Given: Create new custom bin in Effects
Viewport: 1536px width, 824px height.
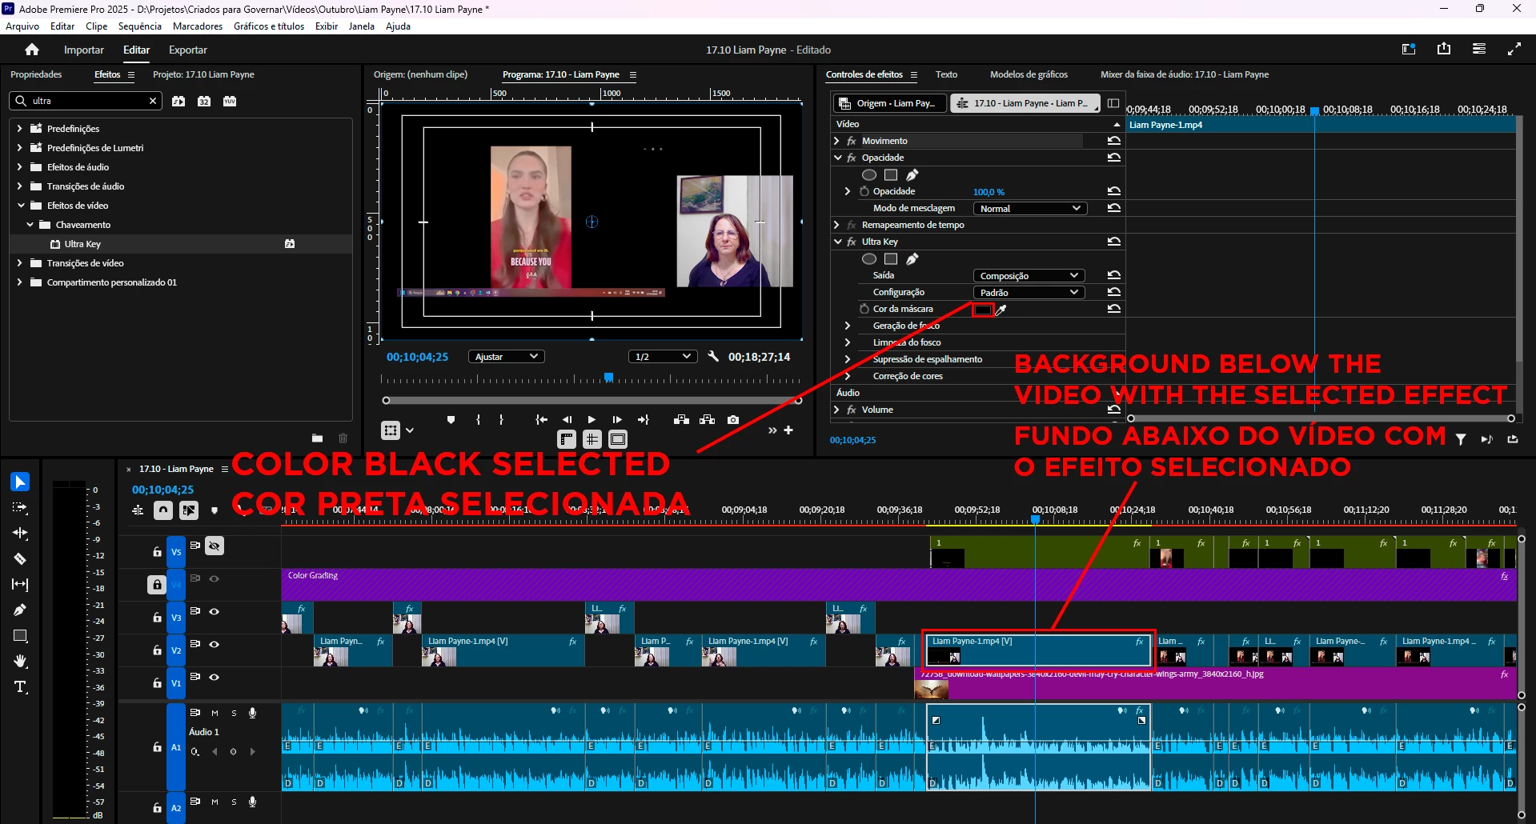Looking at the screenshot, I should tap(317, 438).
